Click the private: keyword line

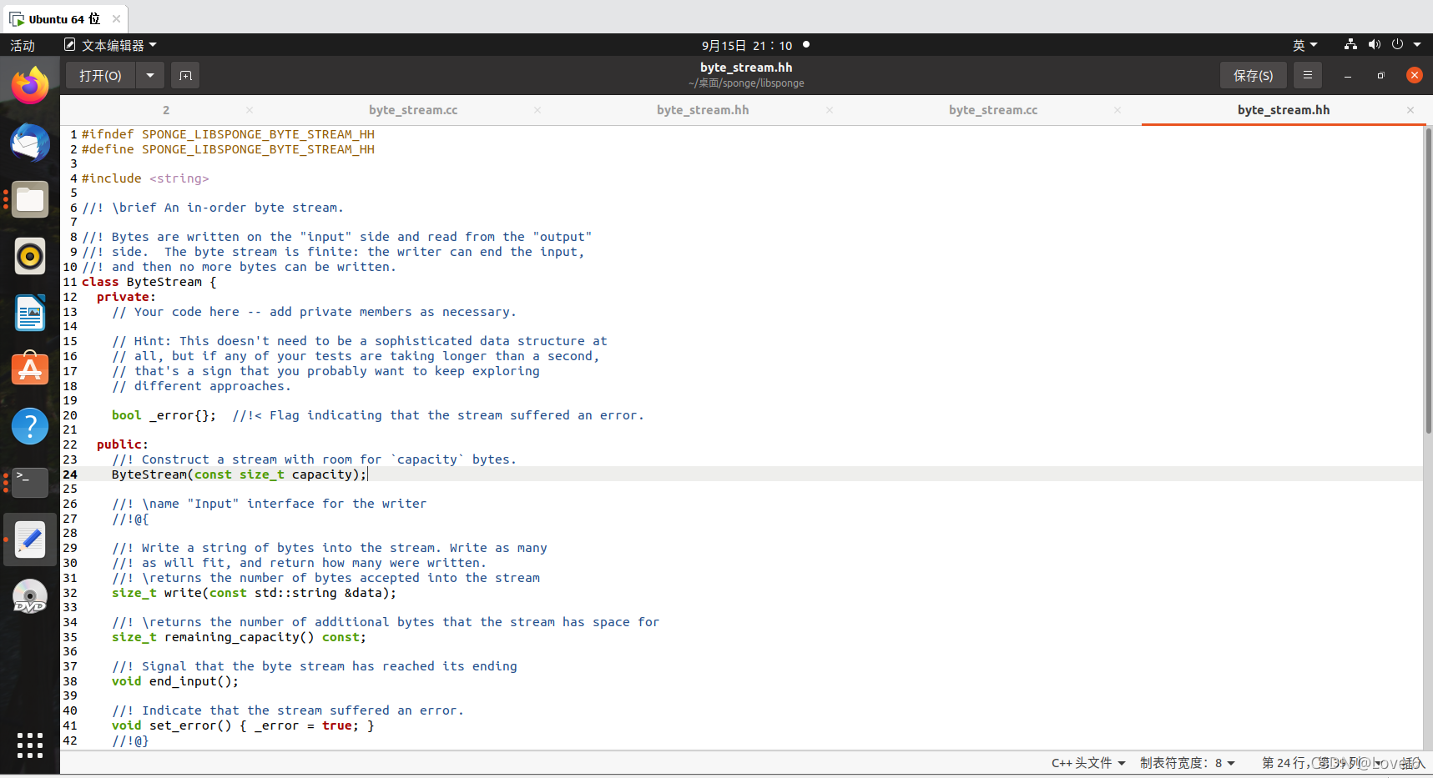click(x=126, y=297)
